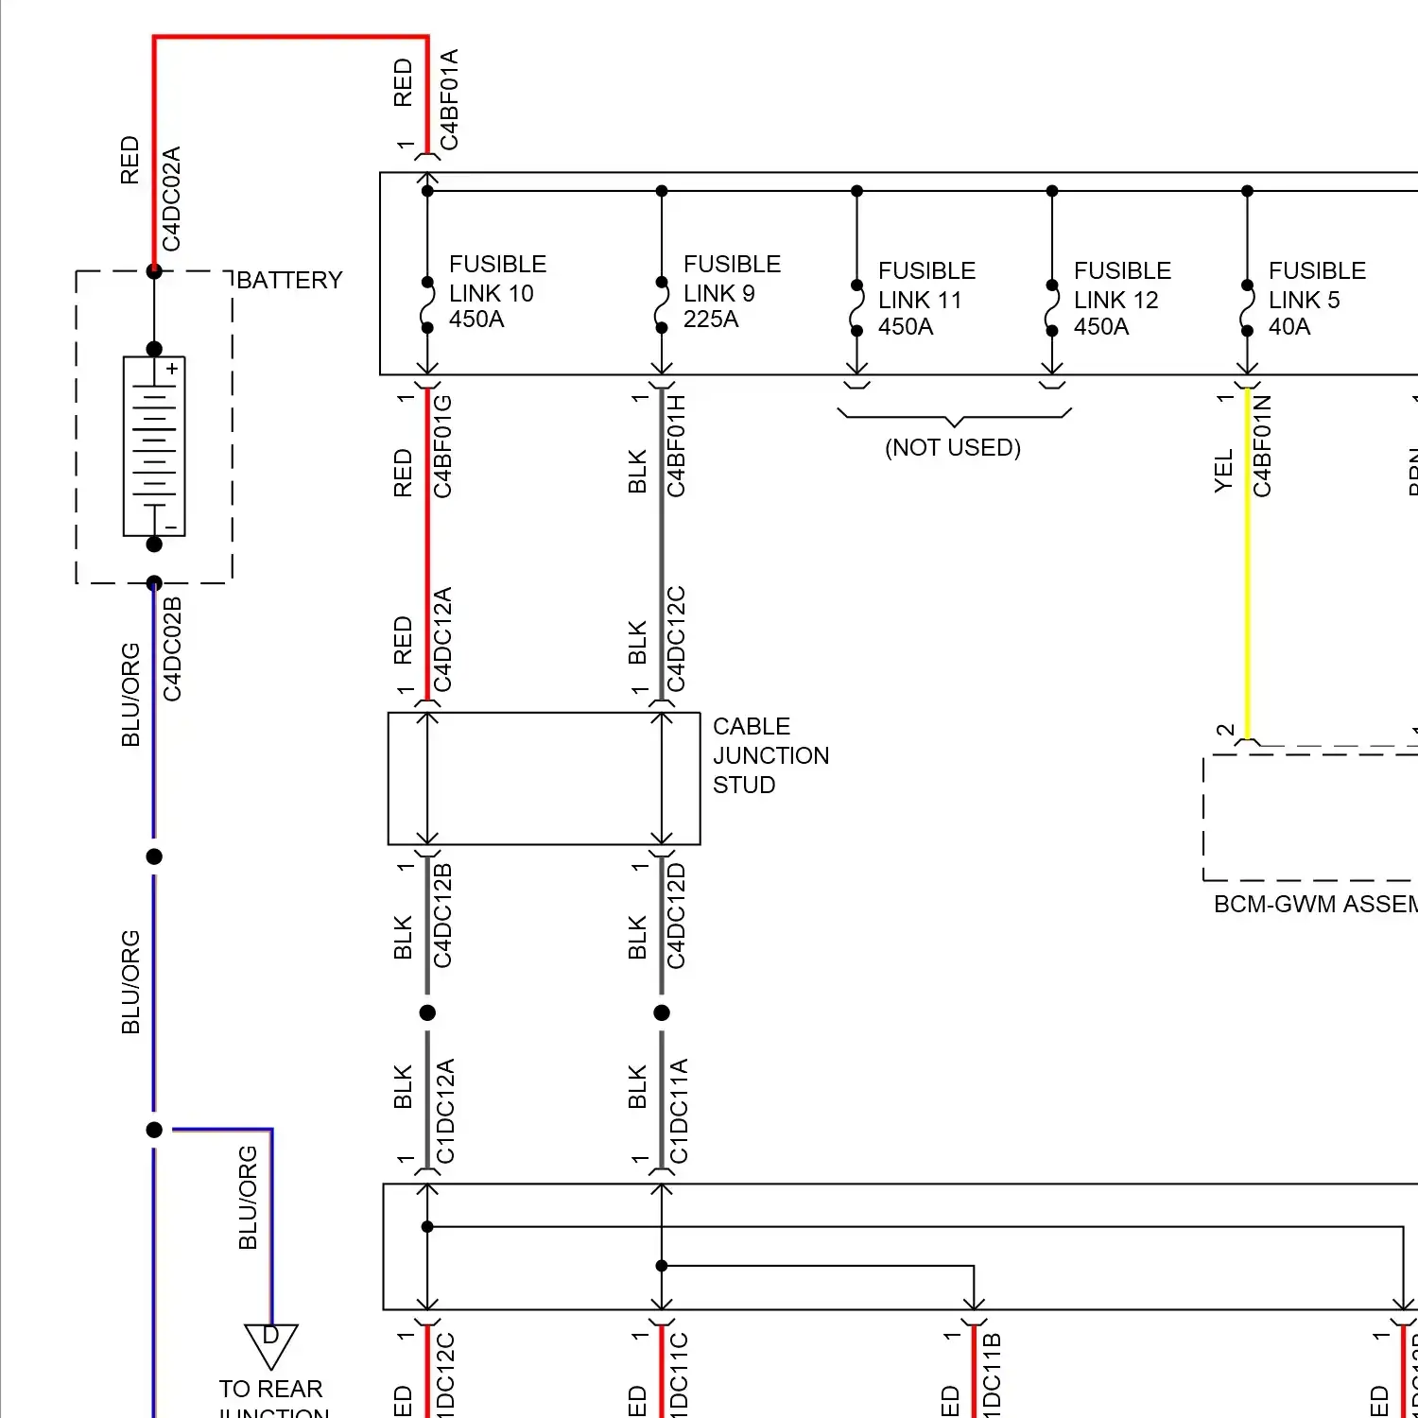The width and height of the screenshot is (1418, 1418).
Task: Click BLK label beside C4BF01H
Action: pos(637,472)
